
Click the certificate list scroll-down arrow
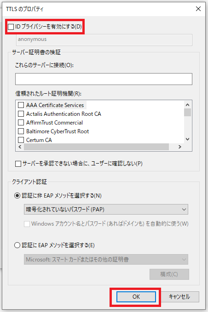pyautogui.click(x=187, y=139)
